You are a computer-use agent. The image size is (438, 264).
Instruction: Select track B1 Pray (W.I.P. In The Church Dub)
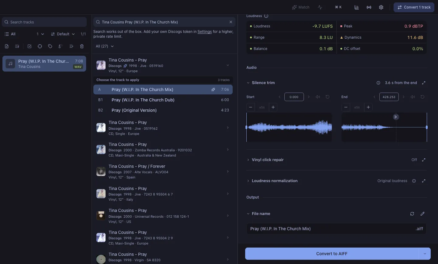coord(163,100)
